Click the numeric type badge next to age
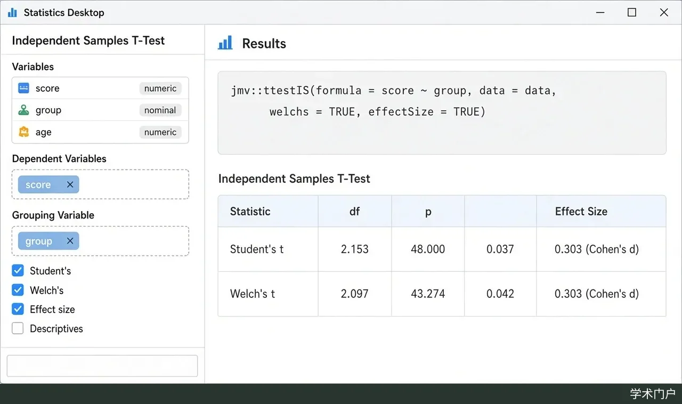The image size is (682, 404). (160, 132)
